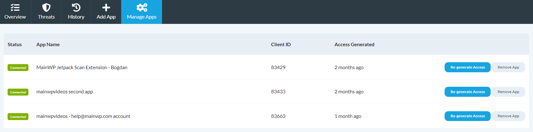Click the Threats shield icon
Screen dimensions: 533x132
[x=46, y=7]
